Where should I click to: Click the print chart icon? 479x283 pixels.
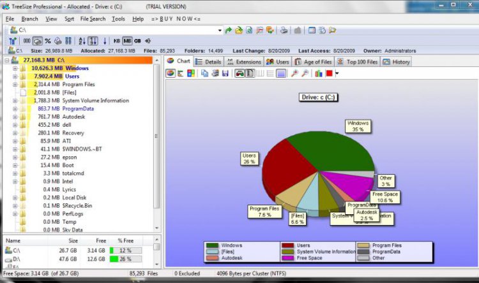pos(215,73)
